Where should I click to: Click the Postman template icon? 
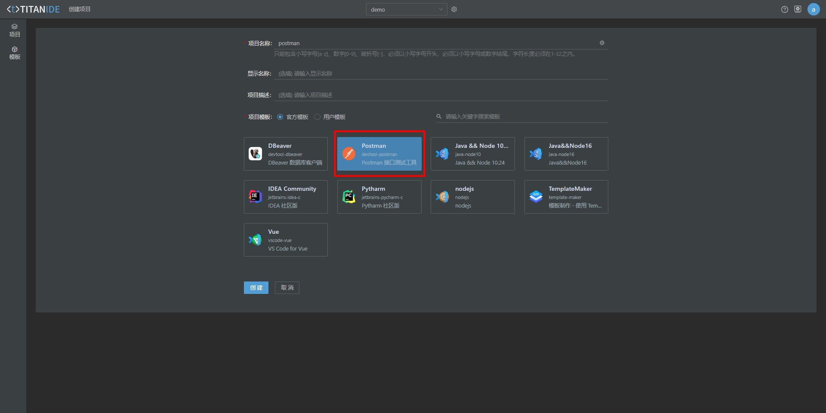[x=349, y=153]
